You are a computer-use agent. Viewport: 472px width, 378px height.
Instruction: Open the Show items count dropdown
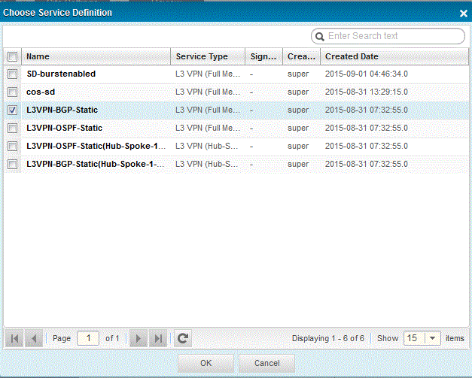tap(433, 338)
